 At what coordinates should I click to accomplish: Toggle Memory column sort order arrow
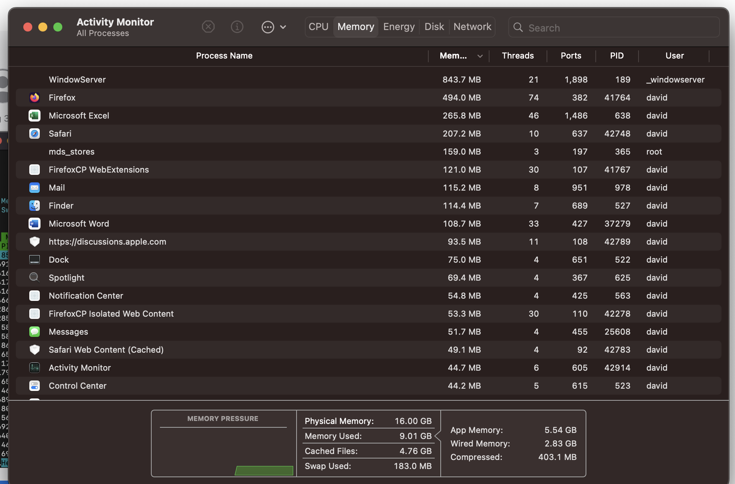click(x=480, y=56)
